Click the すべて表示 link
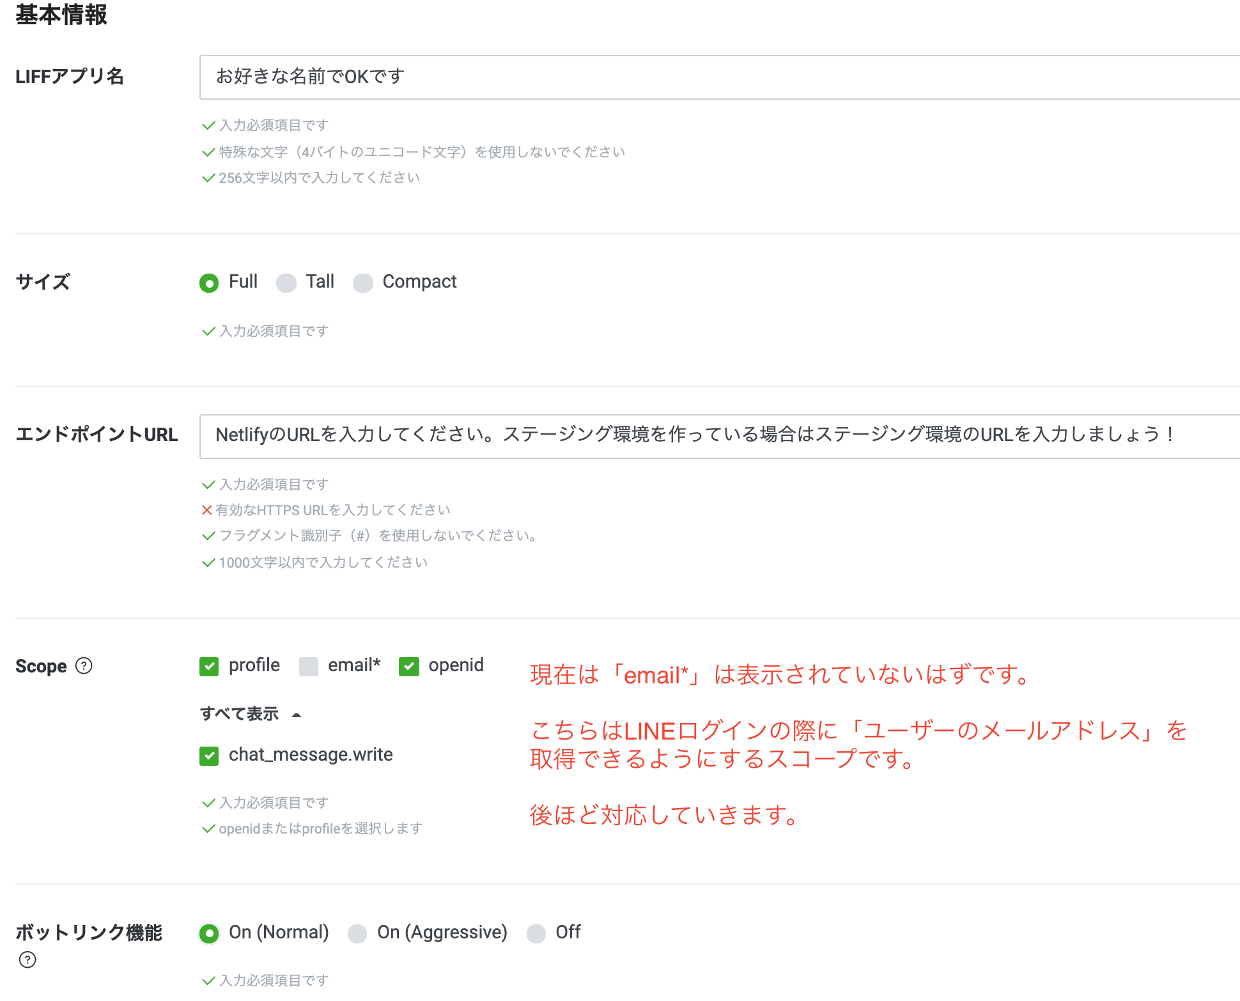This screenshot has width=1240, height=1001. click(x=240, y=713)
